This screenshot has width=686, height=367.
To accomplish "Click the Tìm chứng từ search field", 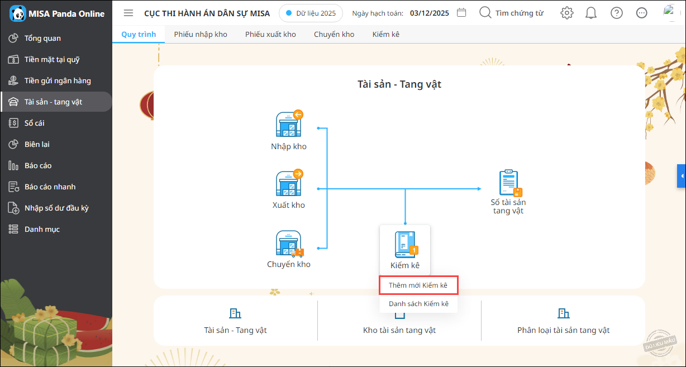I will (512, 13).
